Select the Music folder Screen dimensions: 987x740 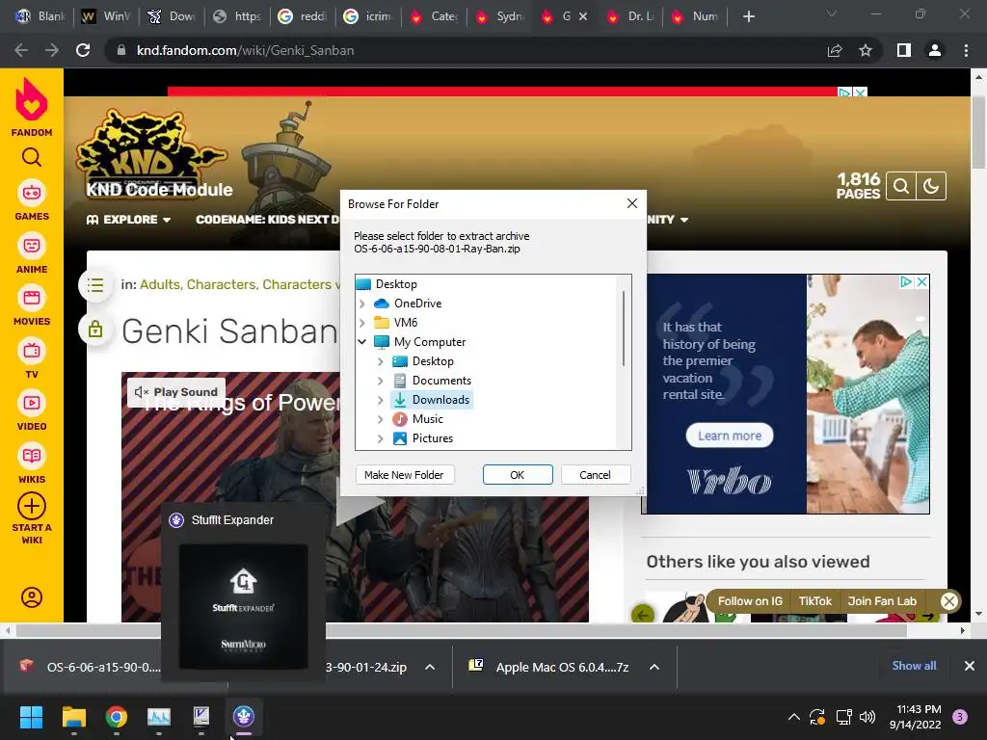tap(427, 419)
